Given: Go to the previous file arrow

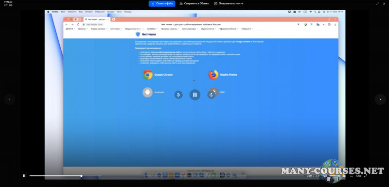Looking at the screenshot, I should tap(9, 99).
